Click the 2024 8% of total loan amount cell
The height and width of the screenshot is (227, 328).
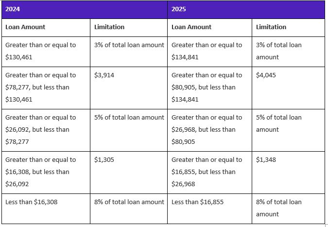tap(129, 209)
